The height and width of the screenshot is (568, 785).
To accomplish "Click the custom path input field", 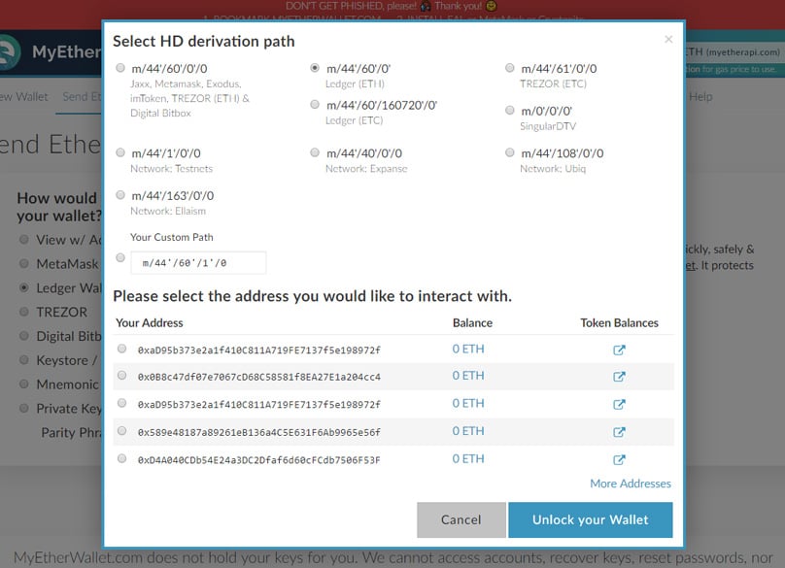I will 198,263.
